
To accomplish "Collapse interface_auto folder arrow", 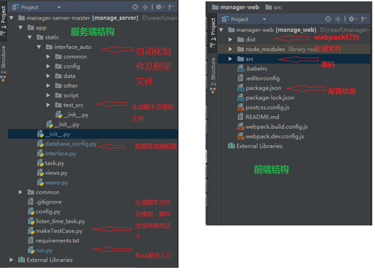I will click(39, 47).
